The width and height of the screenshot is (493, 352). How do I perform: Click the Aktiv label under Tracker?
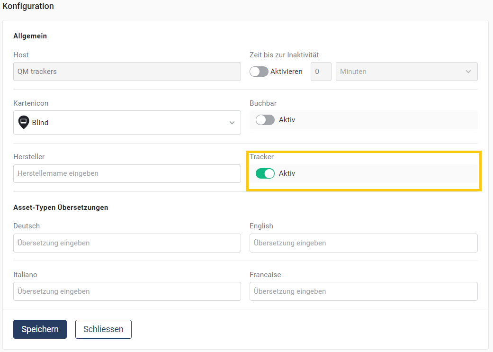click(287, 173)
